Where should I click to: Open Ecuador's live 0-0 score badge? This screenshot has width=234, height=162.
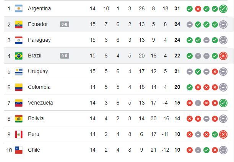pos(65,25)
